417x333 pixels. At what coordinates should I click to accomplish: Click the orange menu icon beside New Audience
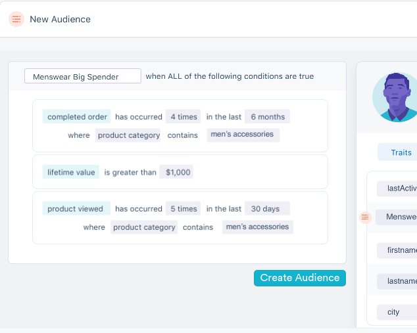pyautogui.click(x=16, y=19)
